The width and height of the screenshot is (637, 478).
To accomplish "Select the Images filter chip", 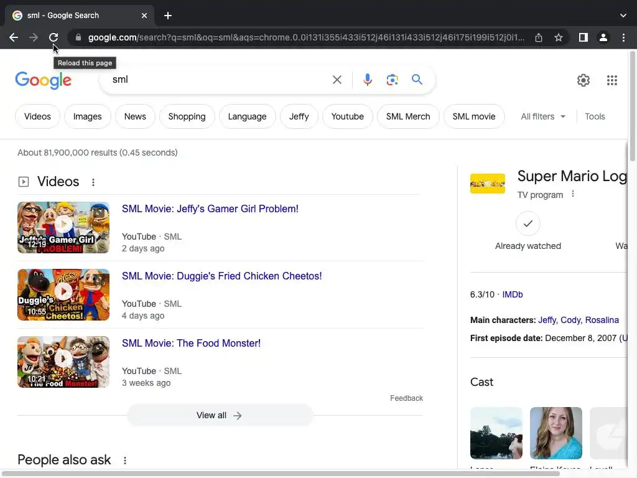I will pos(87,116).
